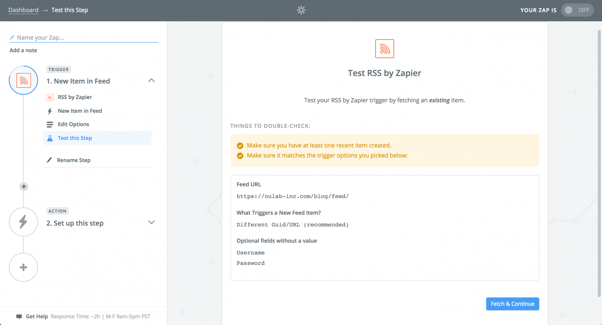
Task: Open Edit Options
Action: [73, 124]
